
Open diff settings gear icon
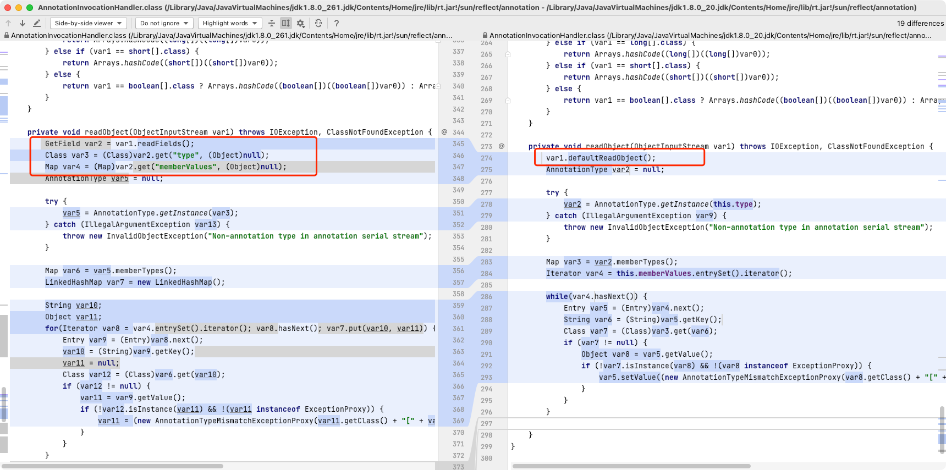click(x=300, y=23)
